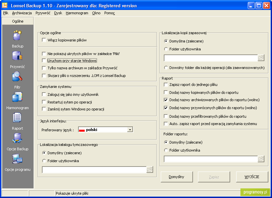This screenshot has height=198, width=272.
Task: Open the Opcje Backup icon
Action: pos(17,138)
